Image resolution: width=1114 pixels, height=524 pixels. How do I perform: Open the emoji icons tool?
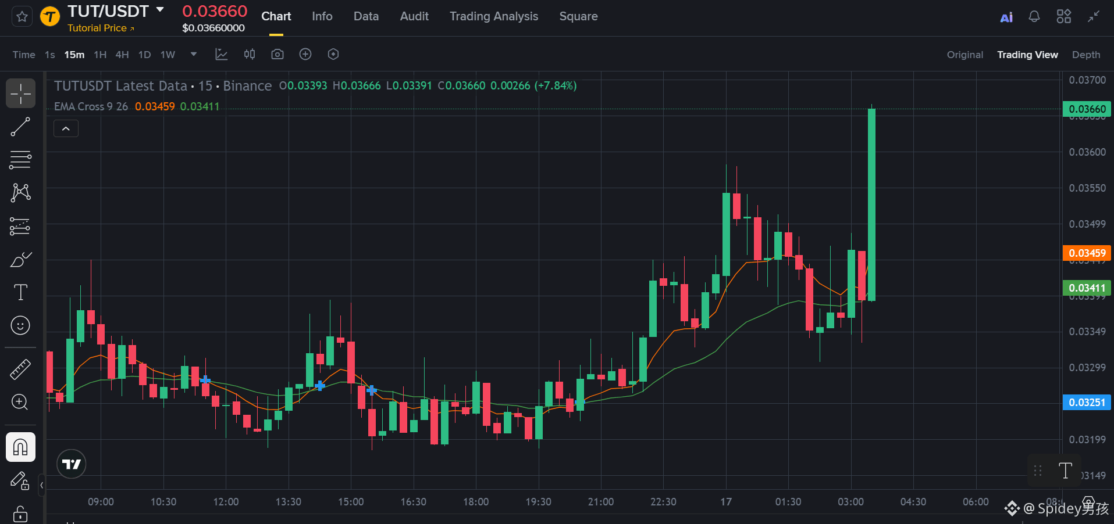tap(20, 325)
